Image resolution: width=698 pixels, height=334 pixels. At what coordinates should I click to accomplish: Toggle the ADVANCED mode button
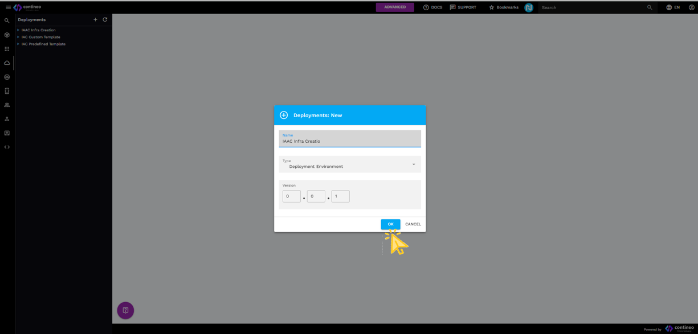click(395, 7)
